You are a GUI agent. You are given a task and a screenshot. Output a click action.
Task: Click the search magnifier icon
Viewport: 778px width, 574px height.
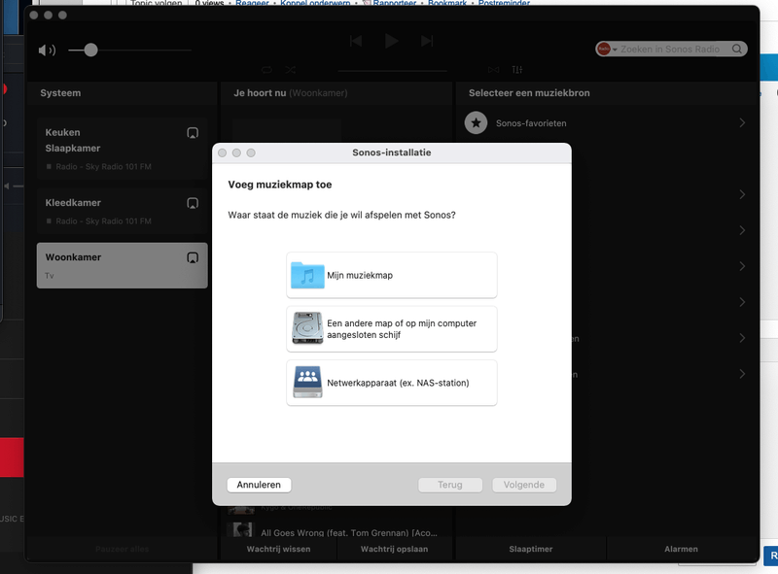(x=737, y=49)
